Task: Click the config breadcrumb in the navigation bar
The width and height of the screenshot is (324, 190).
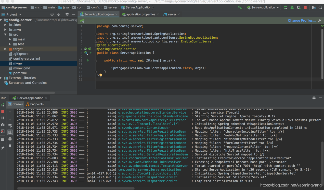Action: (94, 7)
